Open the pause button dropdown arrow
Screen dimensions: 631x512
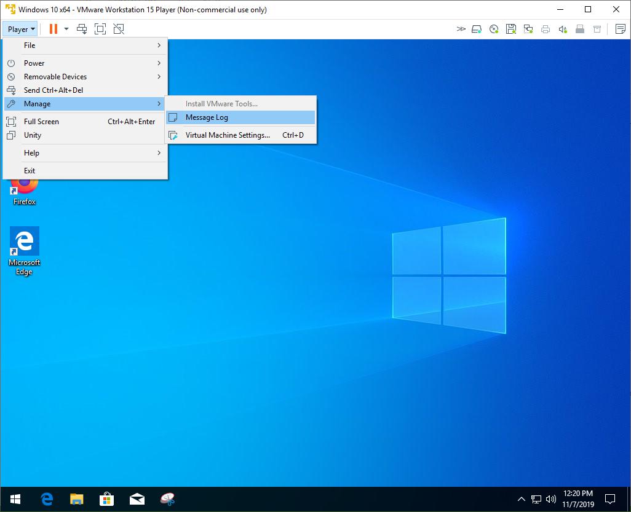coord(66,28)
